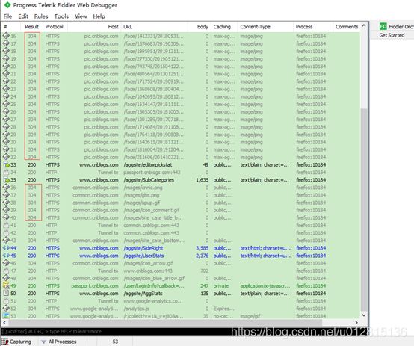Click the document icon of session 50 AggStats
The height and width of the screenshot is (346, 414).
point(6,293)
